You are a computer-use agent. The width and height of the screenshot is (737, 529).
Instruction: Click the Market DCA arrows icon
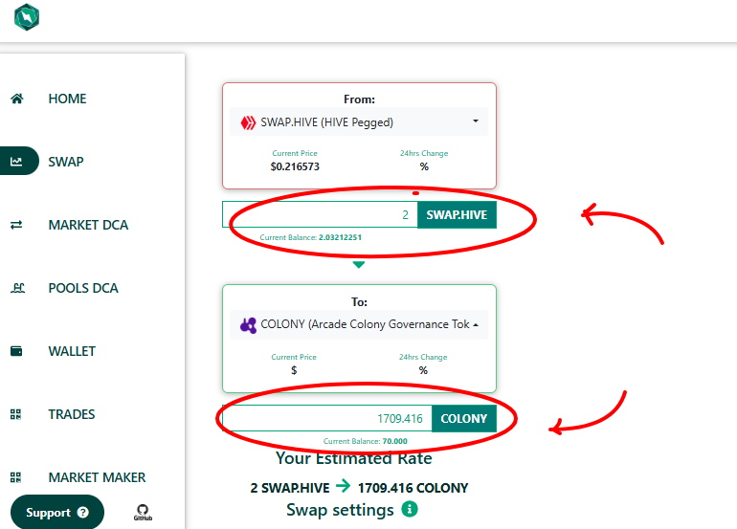[16, 225]
